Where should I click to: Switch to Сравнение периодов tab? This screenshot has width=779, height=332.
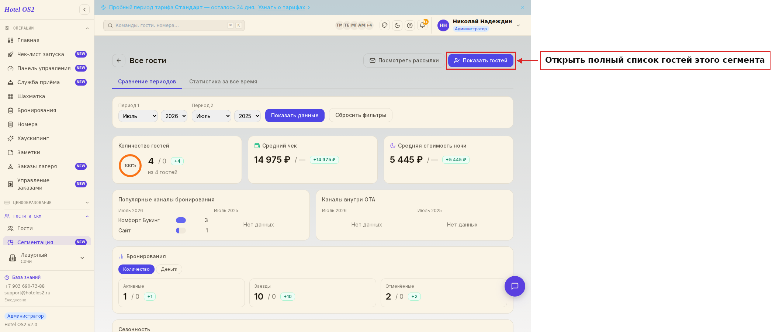pyautogui.click(x=147, y=82)
